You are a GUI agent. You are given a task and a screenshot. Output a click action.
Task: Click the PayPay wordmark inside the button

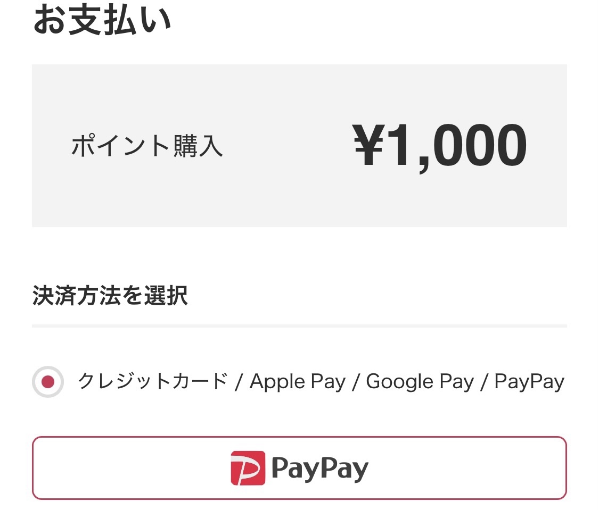320,469
